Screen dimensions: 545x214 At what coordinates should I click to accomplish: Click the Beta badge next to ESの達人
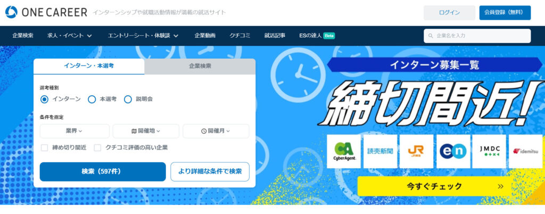pyautogui.click(x=329, y=36)
